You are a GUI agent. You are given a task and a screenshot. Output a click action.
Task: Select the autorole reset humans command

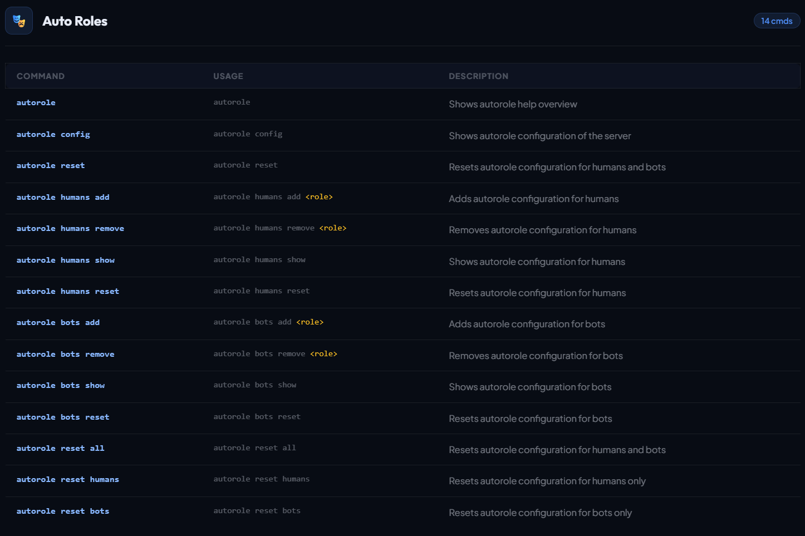pos(68,480)
